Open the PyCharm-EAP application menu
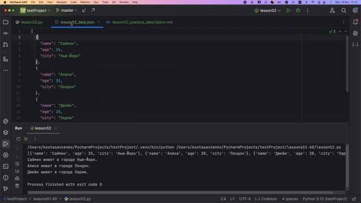 19,2
